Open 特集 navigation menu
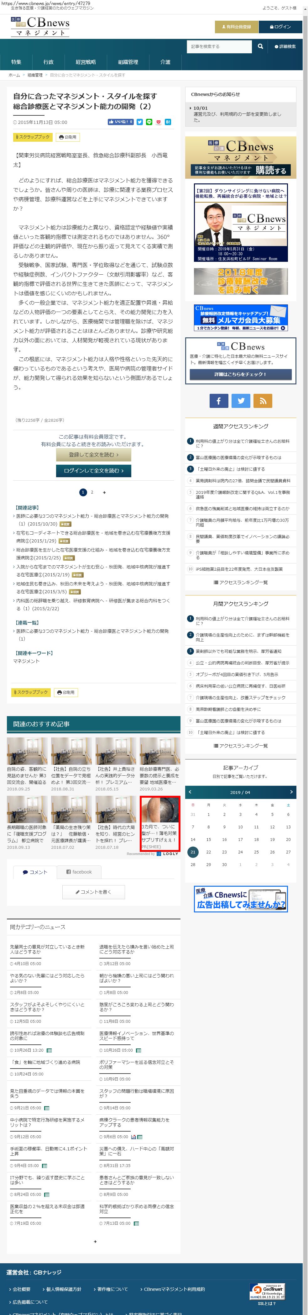The height and width of the screenshot is (1315, 308). pos(16,62)
